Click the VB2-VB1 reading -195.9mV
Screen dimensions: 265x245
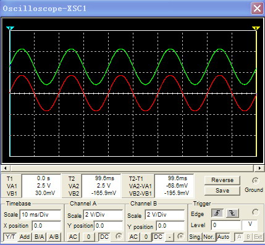tap(177, 193)
